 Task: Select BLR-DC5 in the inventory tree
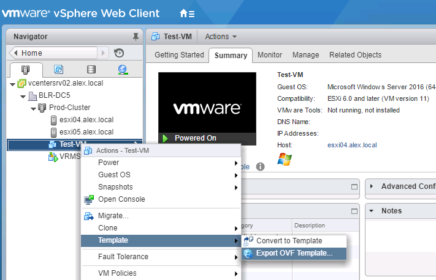[54, 95]
